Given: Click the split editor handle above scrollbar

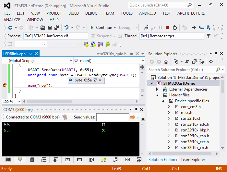Looking at the screenshot, I should (x=142, y=67).
